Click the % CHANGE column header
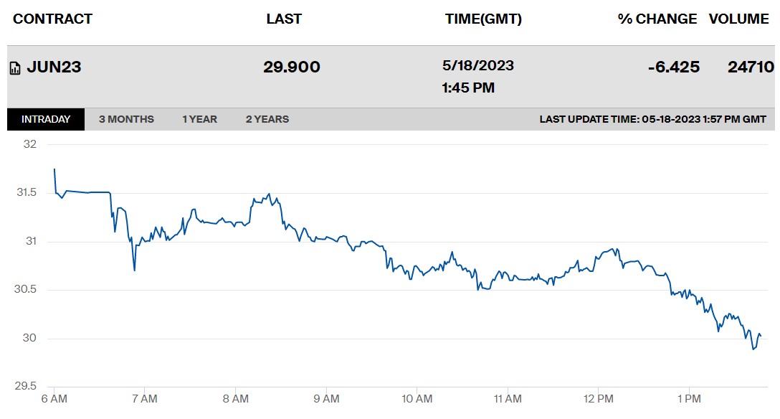The height and width of the screenshot is (419, 780). click(x=657, y=19)
